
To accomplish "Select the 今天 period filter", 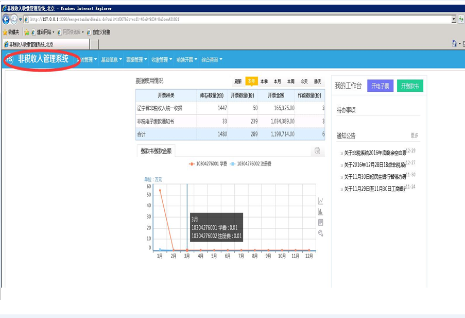I will click(304, 81).
